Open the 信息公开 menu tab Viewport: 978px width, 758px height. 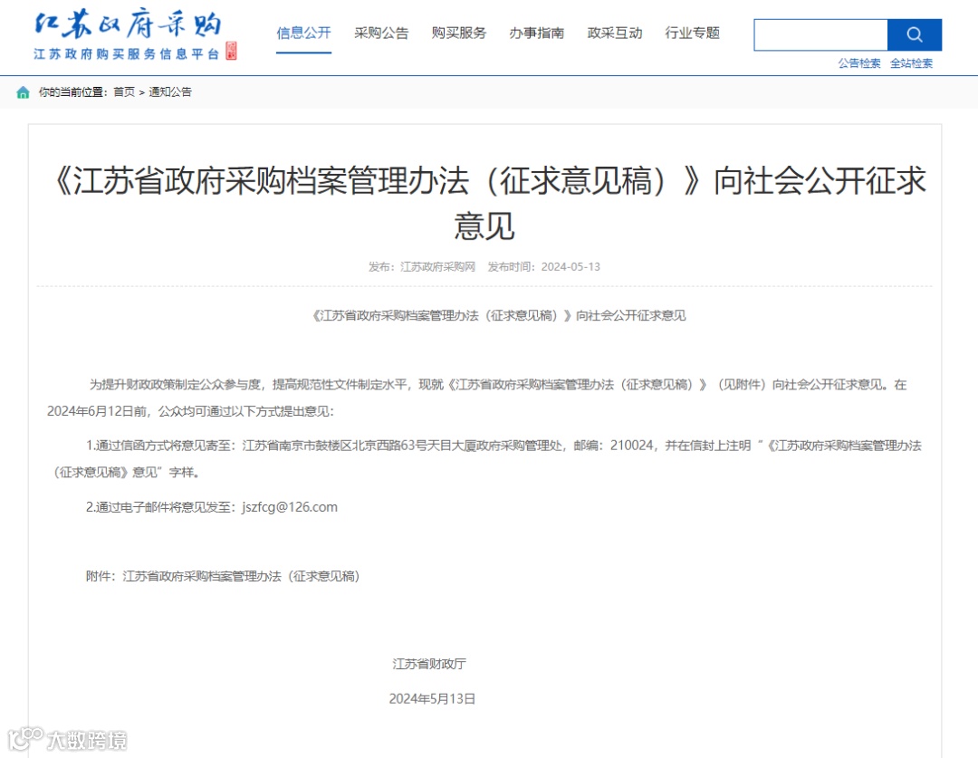pos(303,34)
